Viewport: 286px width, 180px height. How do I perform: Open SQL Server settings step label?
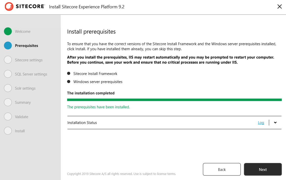(x=31, y=74)
